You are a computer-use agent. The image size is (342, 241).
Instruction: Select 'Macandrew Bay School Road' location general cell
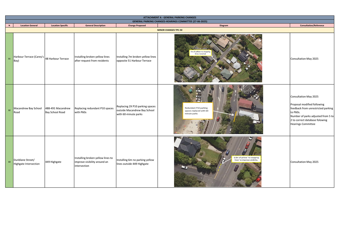[x=29, y=110]
